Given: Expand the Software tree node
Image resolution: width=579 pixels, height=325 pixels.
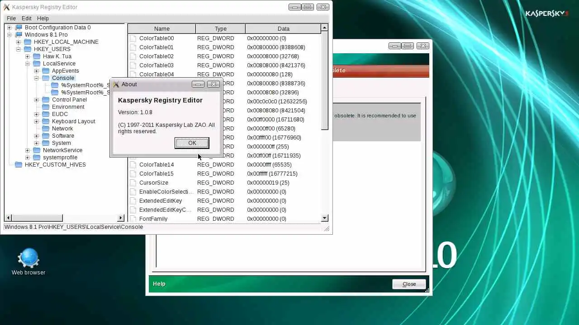Looking at the screenshot, I should click(36, 136).
